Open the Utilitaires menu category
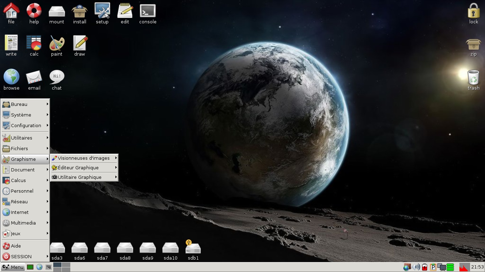This screenshot has width=485, height=272. click(x=25, y=138)
